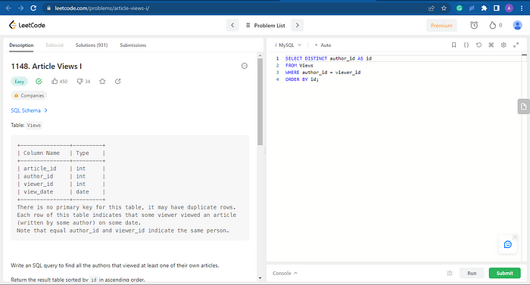This screenshot has height=285, width=530.
Task: Reset code to default icon
Action: pos(479,45)
